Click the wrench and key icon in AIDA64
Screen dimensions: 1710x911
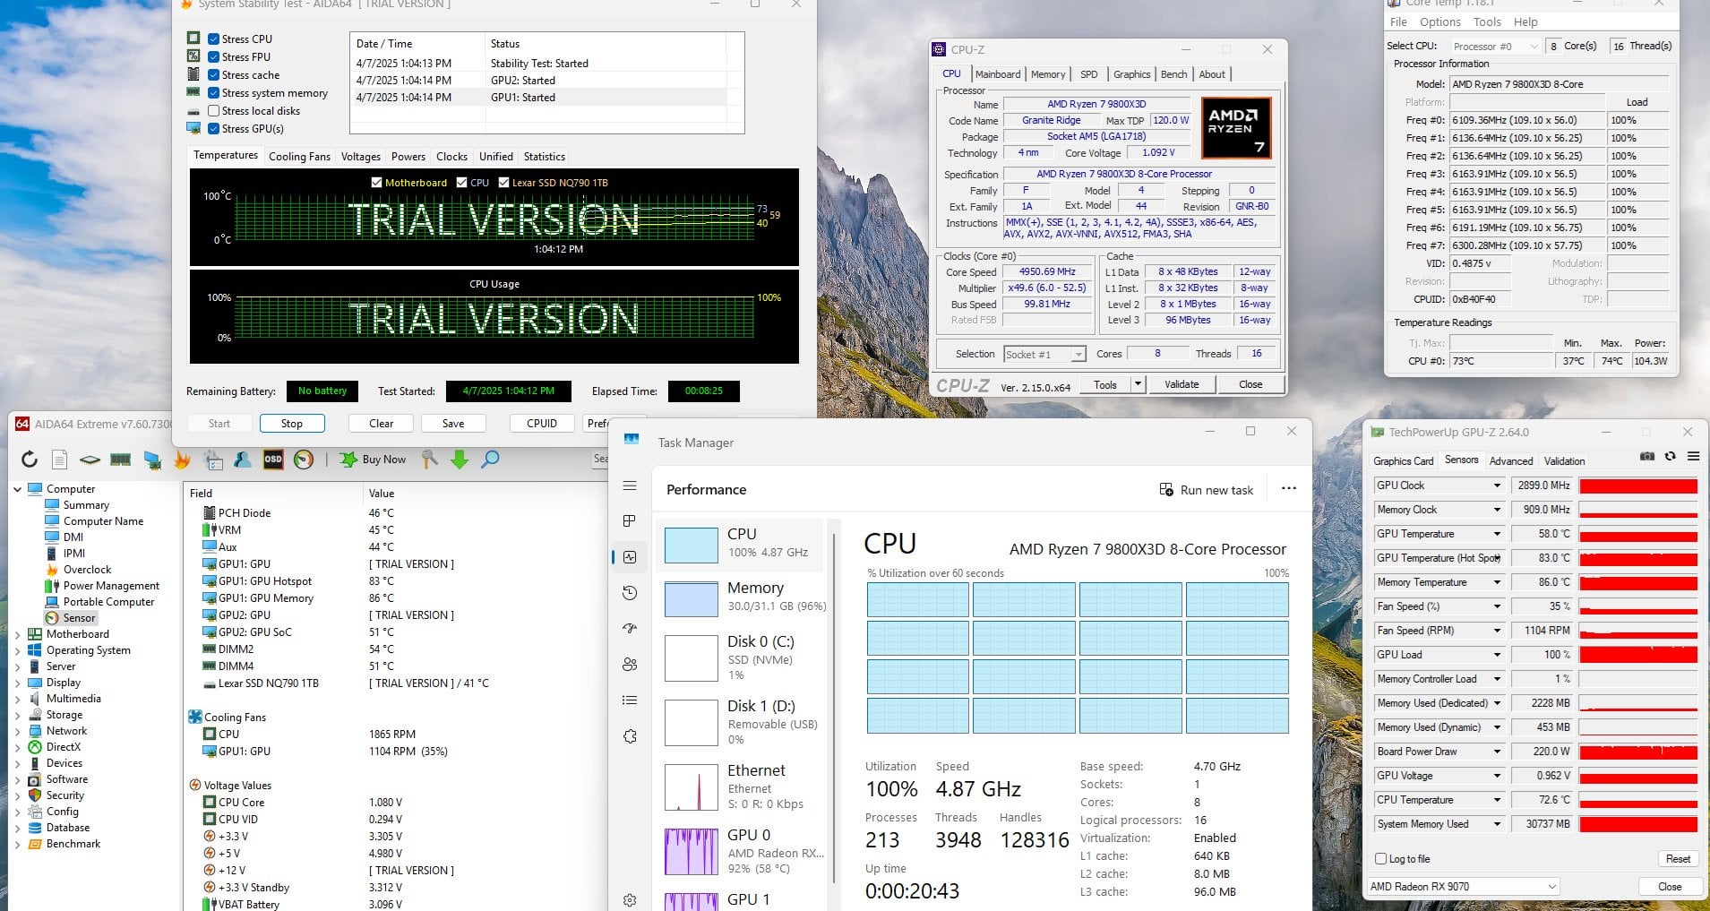click(430, 460)
